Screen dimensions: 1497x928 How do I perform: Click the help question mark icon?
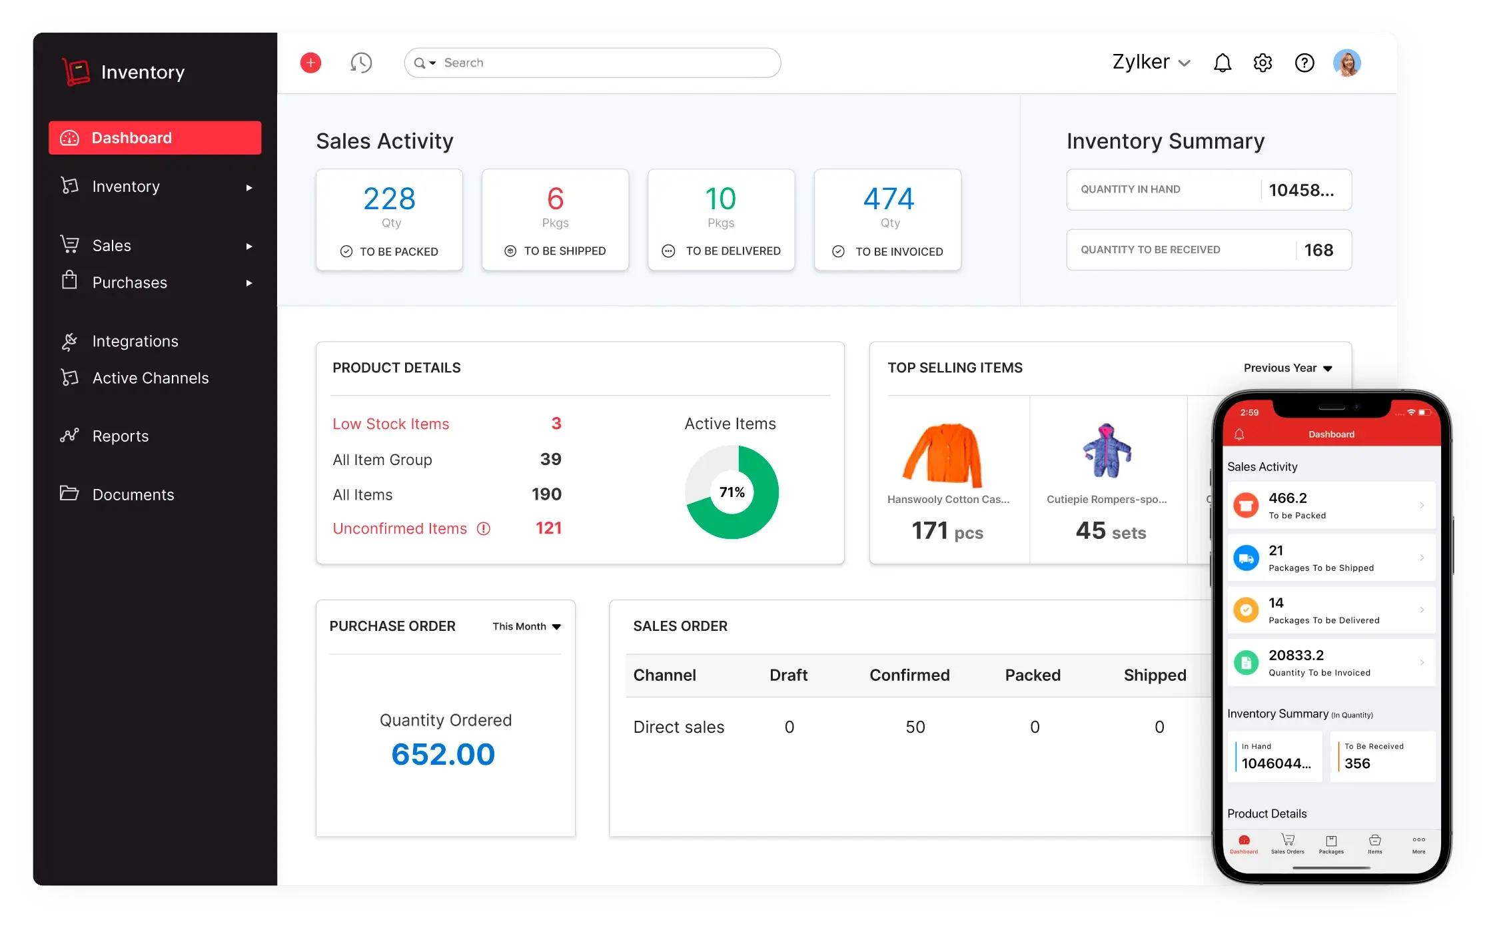tap(1304, 62)
